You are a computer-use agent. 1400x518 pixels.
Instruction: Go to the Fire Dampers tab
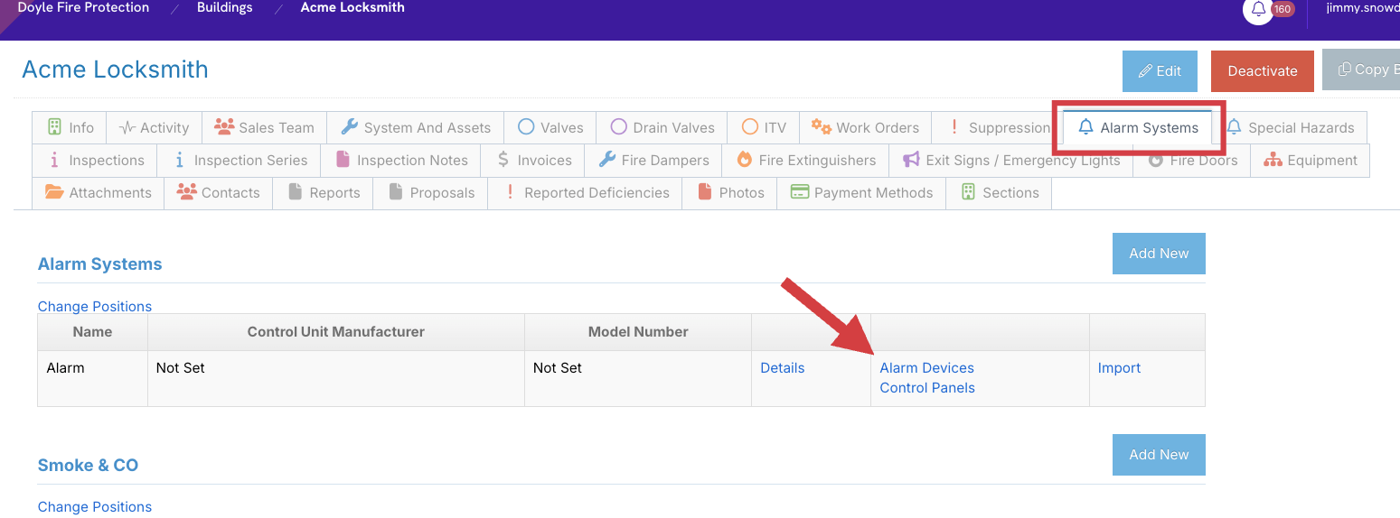[653, 160]
